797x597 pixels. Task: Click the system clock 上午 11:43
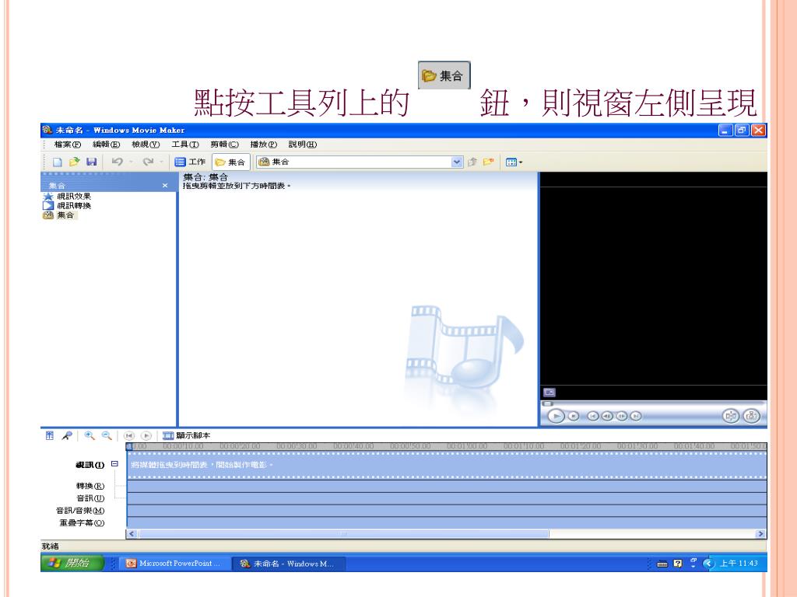(x=739, y=564)
